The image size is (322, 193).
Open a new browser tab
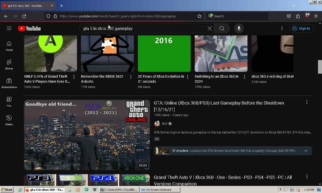point(61,6)
